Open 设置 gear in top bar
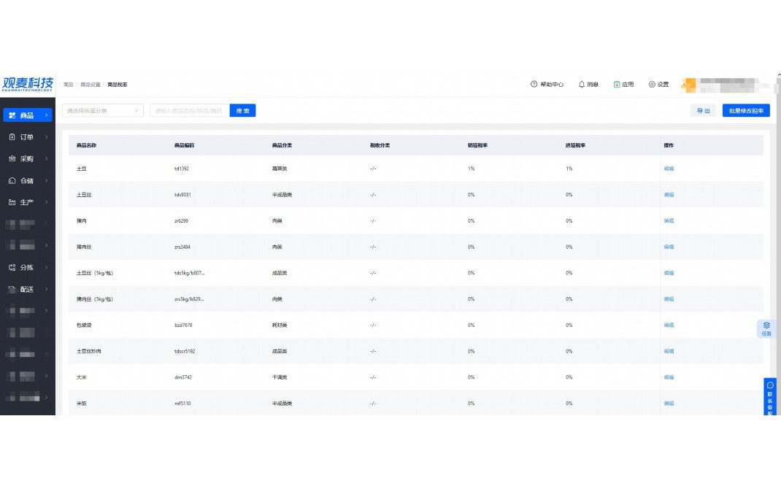This screenshot has width=781, height=489. point(652,85)
